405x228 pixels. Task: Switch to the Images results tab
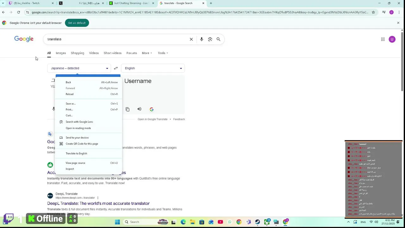[61, 53]
